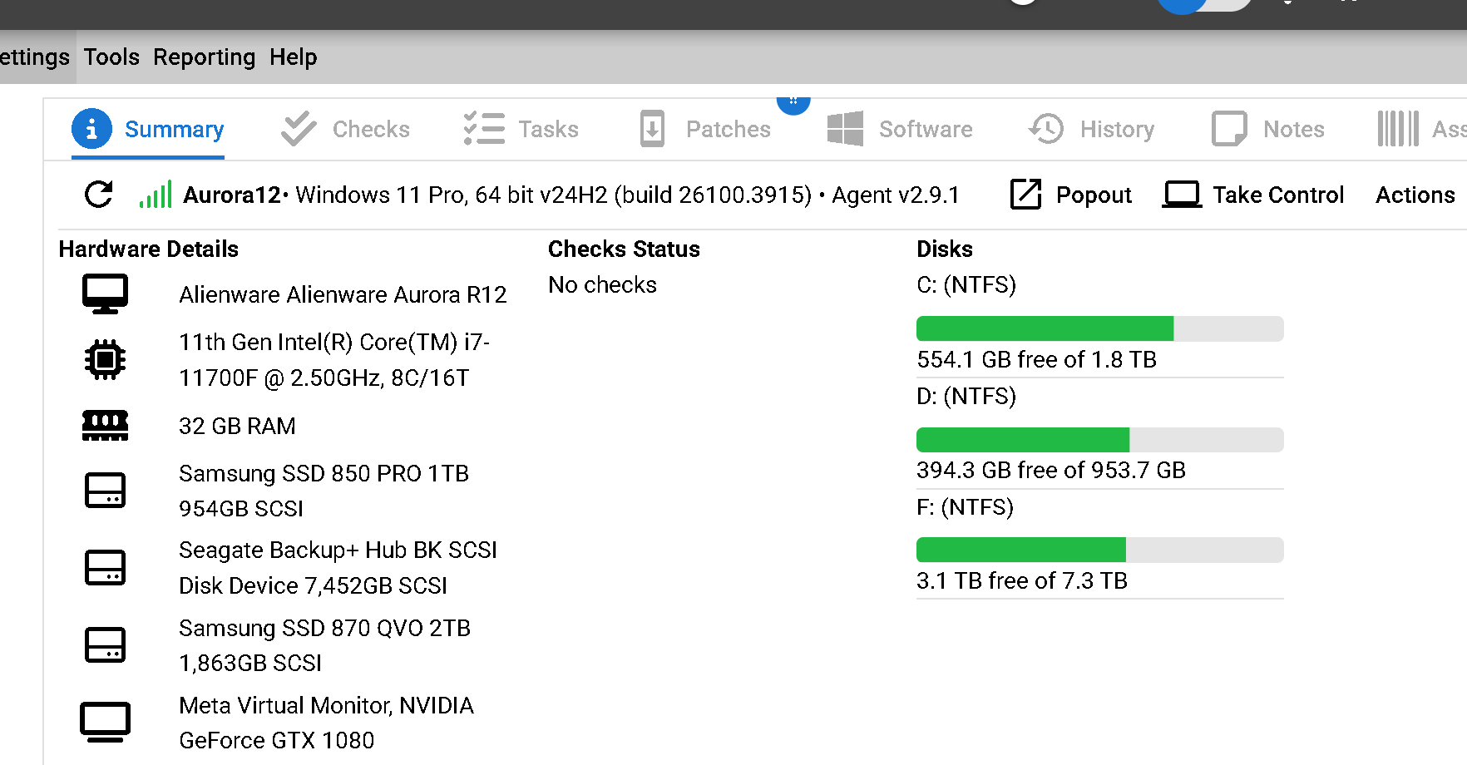This screenshot has width=1467, height=765.
Task: Switch to the Checks tab
Action: [x=346, y=129]
